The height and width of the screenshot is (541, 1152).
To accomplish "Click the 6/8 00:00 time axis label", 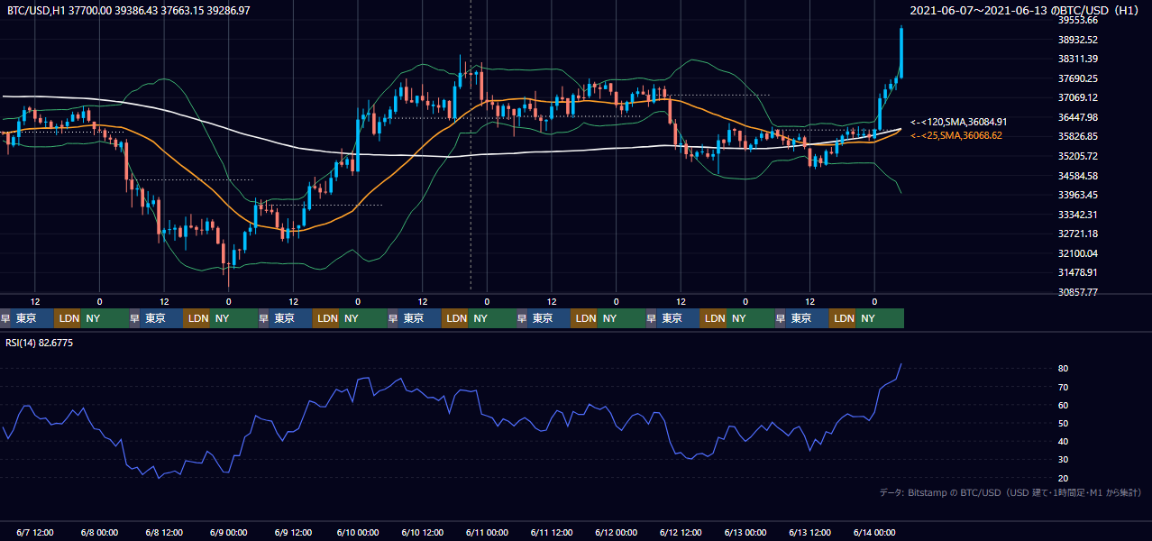I will tap(100, 533).
